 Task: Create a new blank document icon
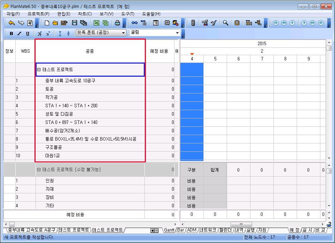point(47,23)
